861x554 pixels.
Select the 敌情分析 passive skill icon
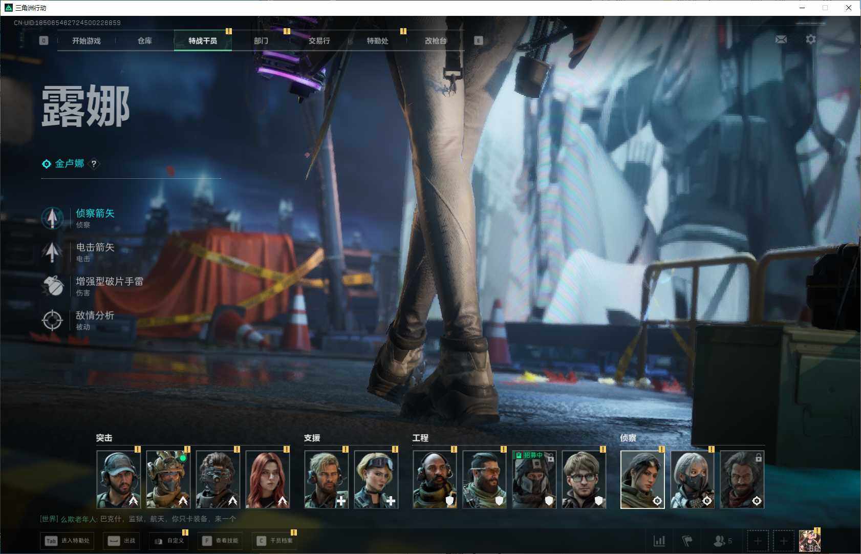52,320
